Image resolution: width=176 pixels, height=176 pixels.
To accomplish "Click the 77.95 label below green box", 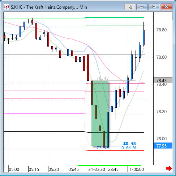I will tap(103, 148).
